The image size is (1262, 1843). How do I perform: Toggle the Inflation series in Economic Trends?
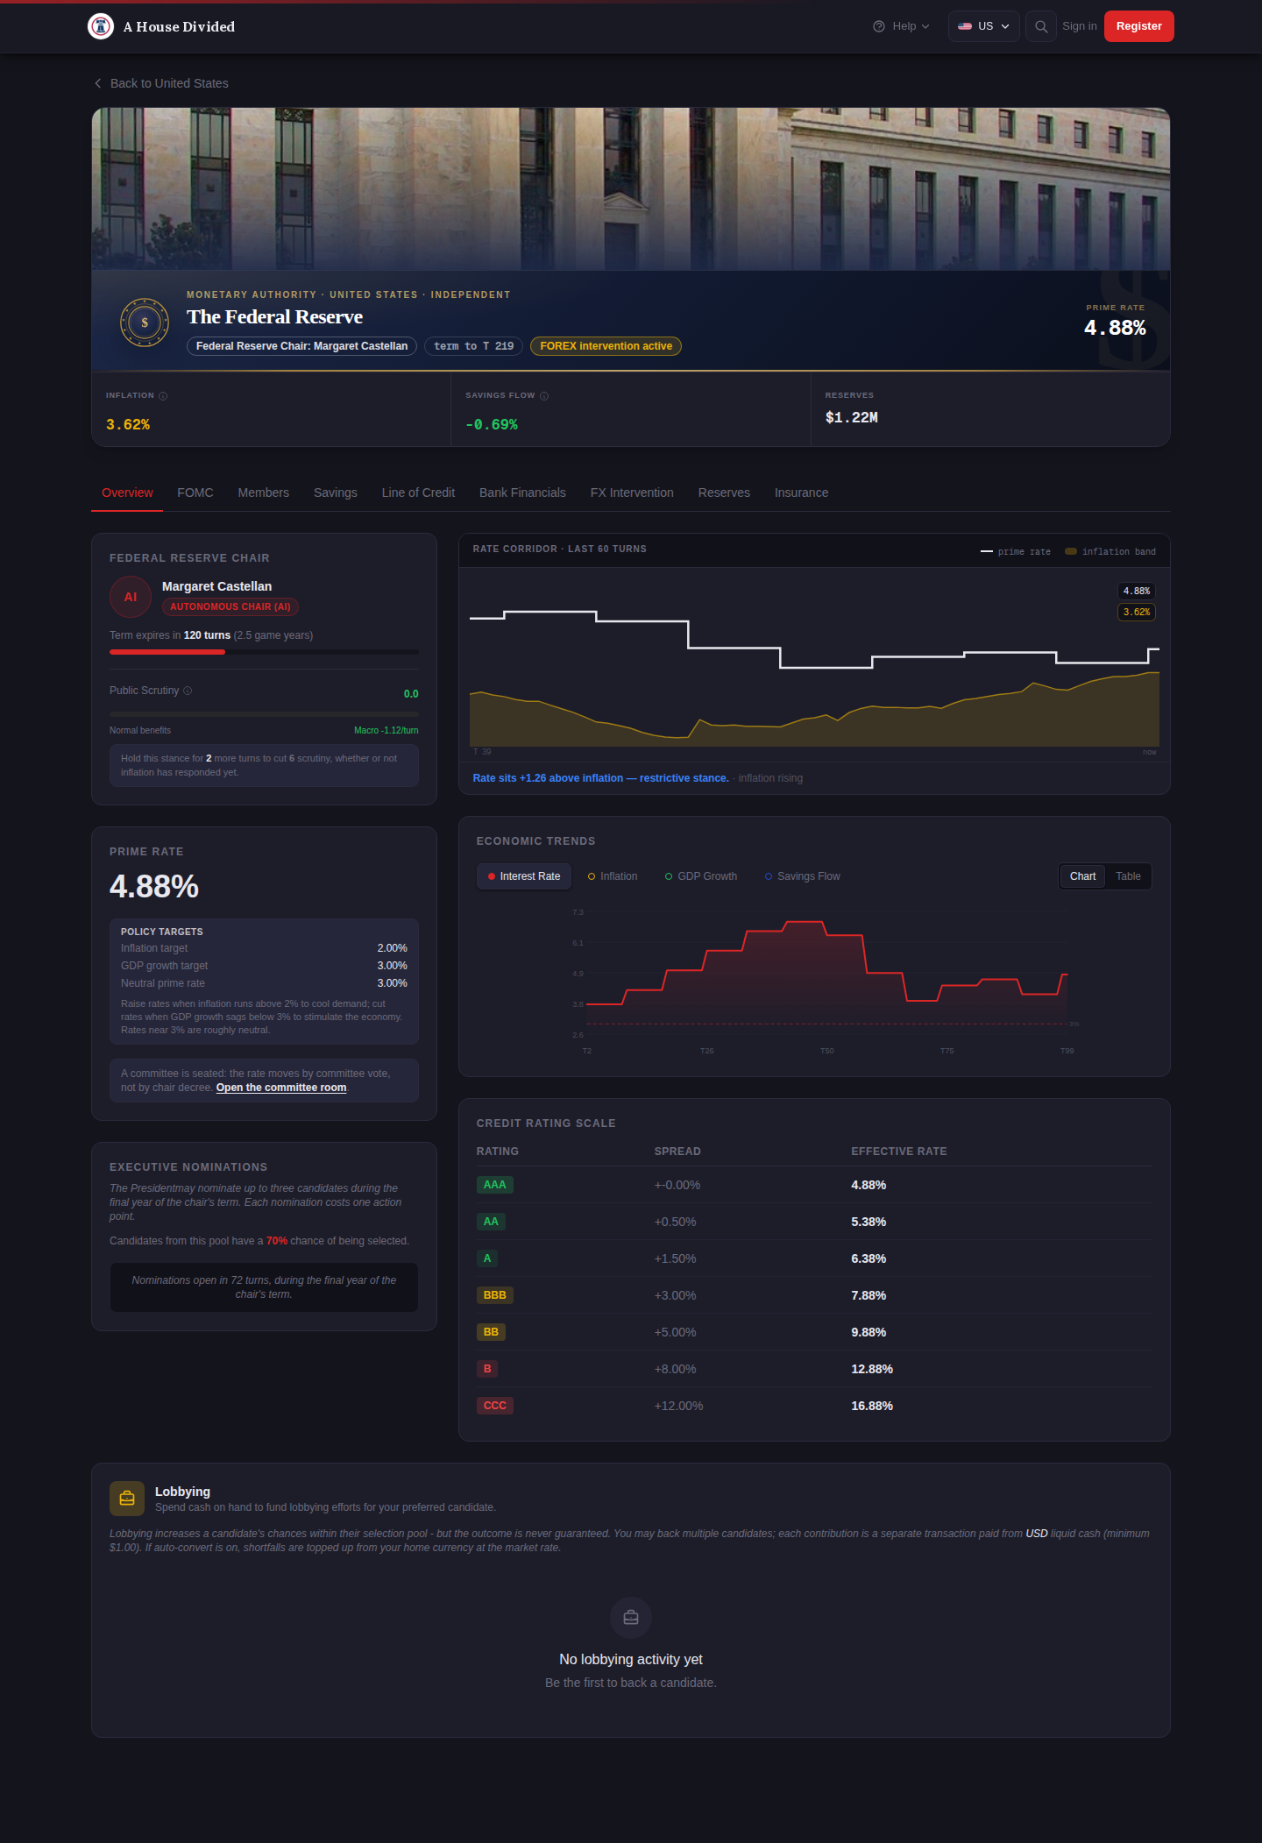[x=613, y=876]
